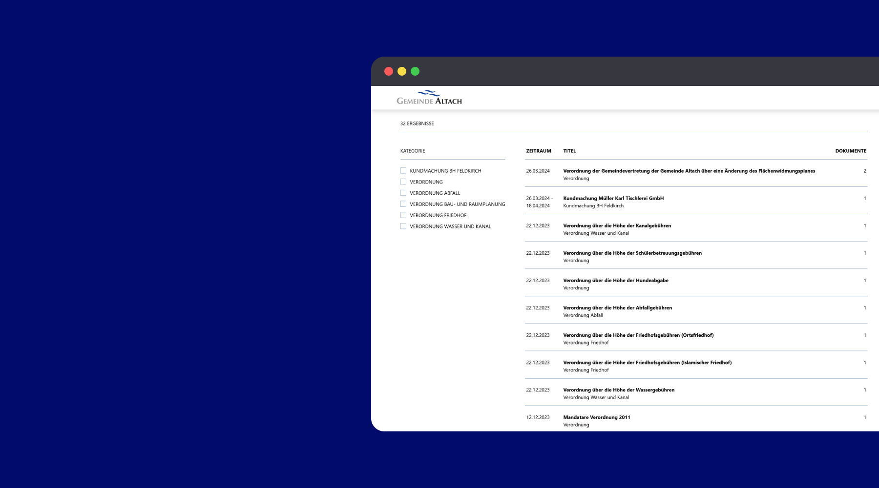879x488 pixels.
Task: Click the green maximize window button
Action: coord(415,71)
